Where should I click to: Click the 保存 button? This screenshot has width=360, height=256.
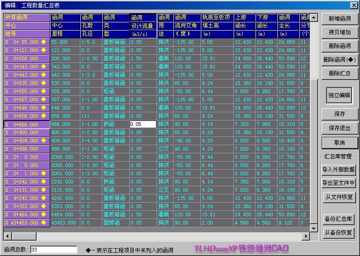pyautogui.click(x=339, y=114)
